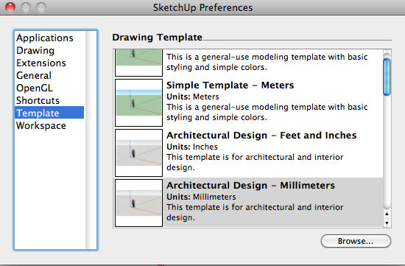Viewport: 405px width, 266px height.
Task: Click the Browse... button
Action: 356,241
